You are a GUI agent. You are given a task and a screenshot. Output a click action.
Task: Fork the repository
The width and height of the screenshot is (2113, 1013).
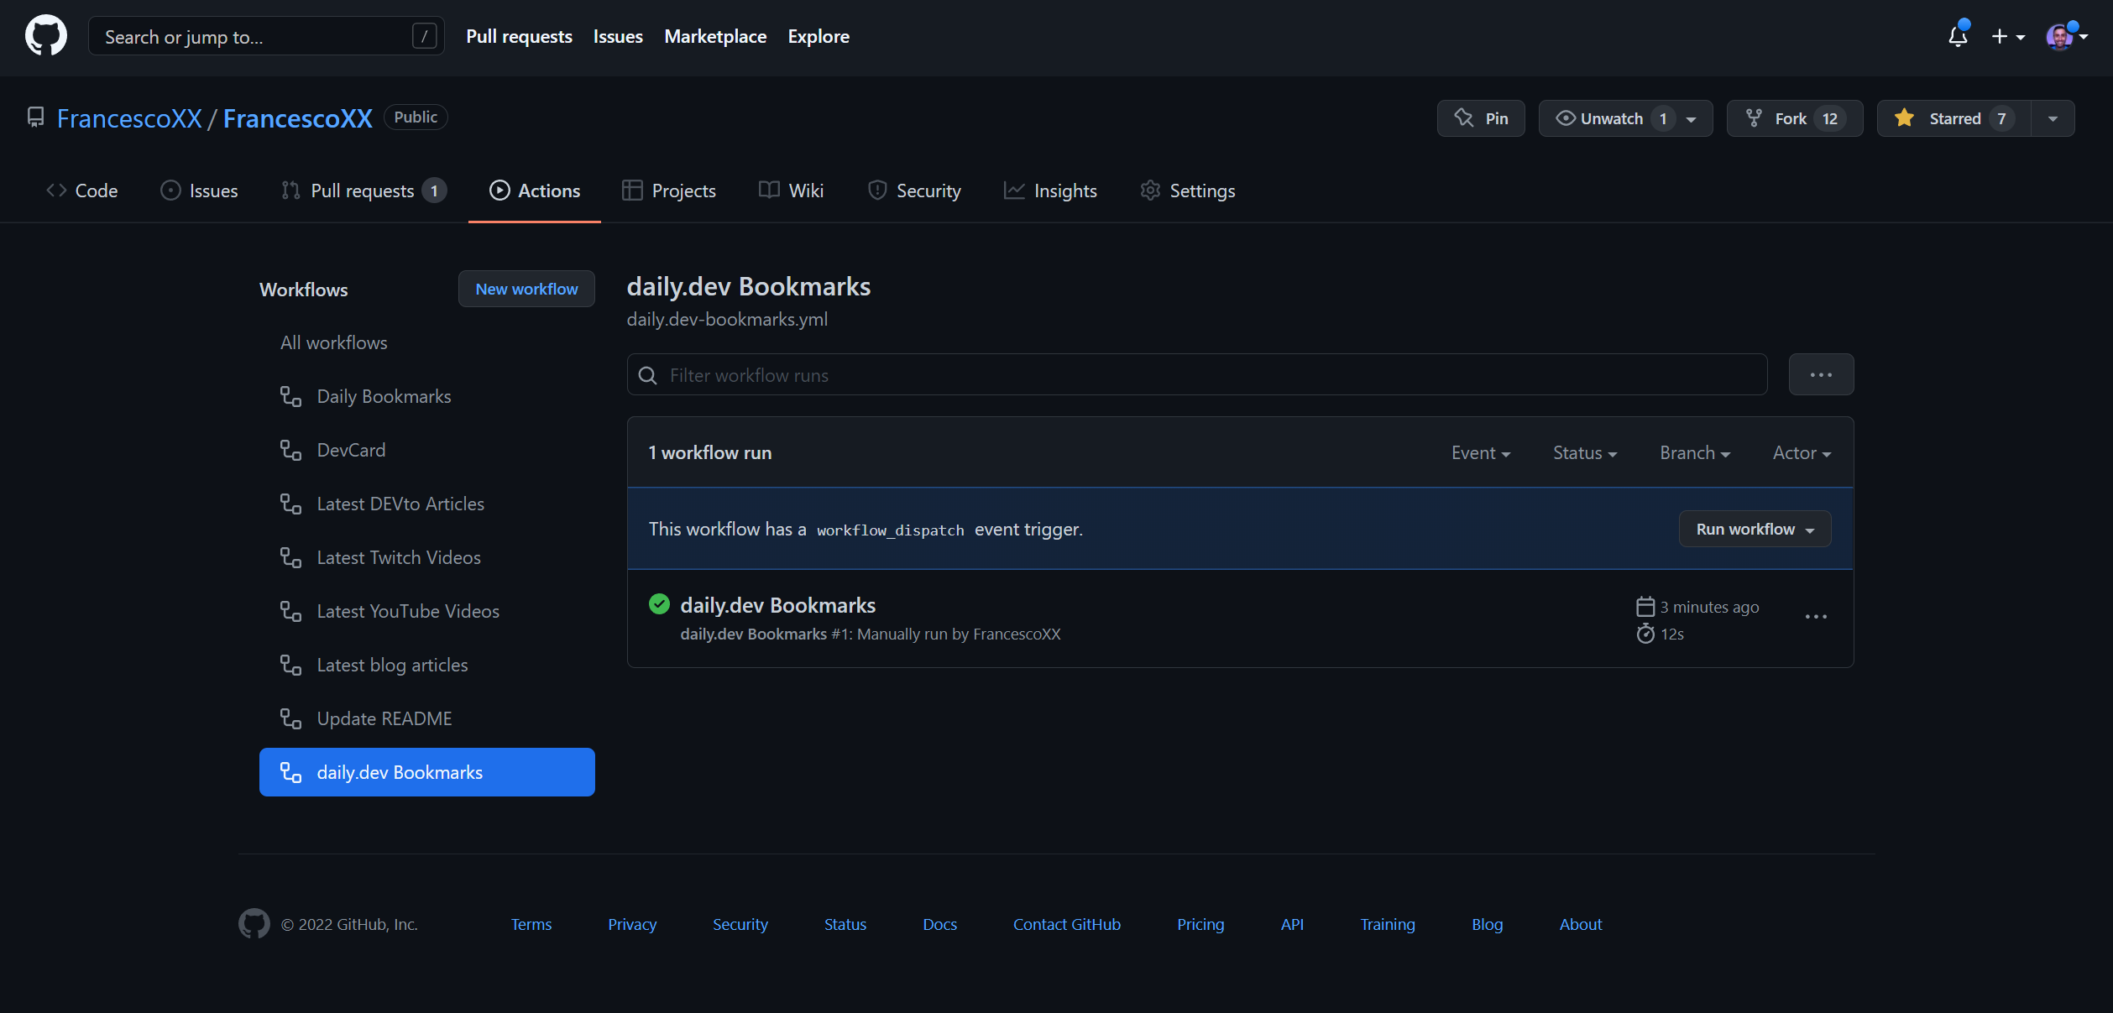pos(1794,118)
